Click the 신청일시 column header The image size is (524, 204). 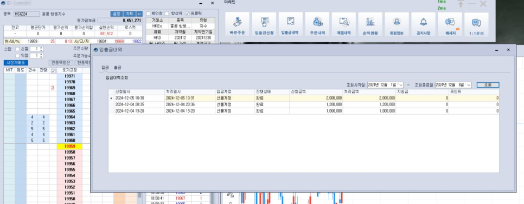[x=139, y=91]
